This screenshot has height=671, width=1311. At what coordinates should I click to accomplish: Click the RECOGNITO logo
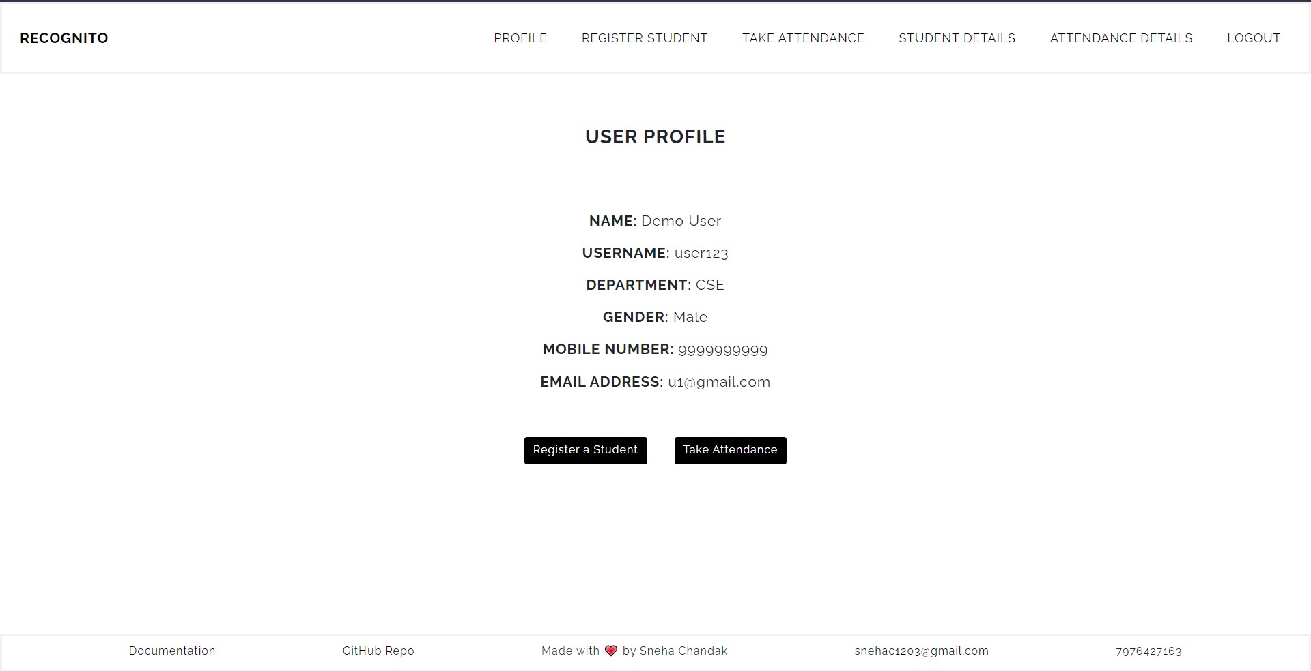[64, 38]
